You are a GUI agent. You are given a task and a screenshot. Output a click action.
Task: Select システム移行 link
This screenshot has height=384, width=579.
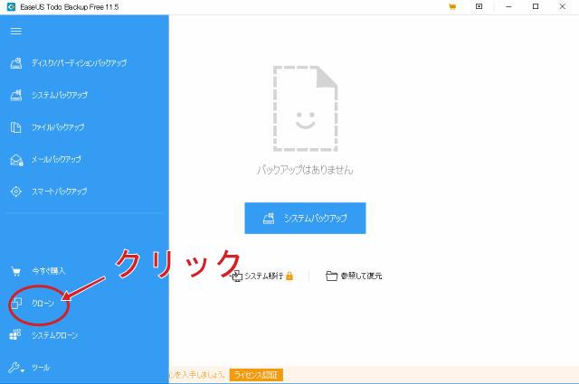tap(264, 276)
